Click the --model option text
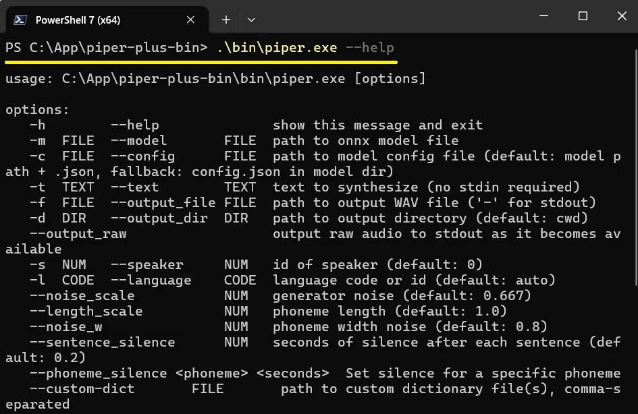The height and width of the screenshot is (414, 638). click(139, 140)
